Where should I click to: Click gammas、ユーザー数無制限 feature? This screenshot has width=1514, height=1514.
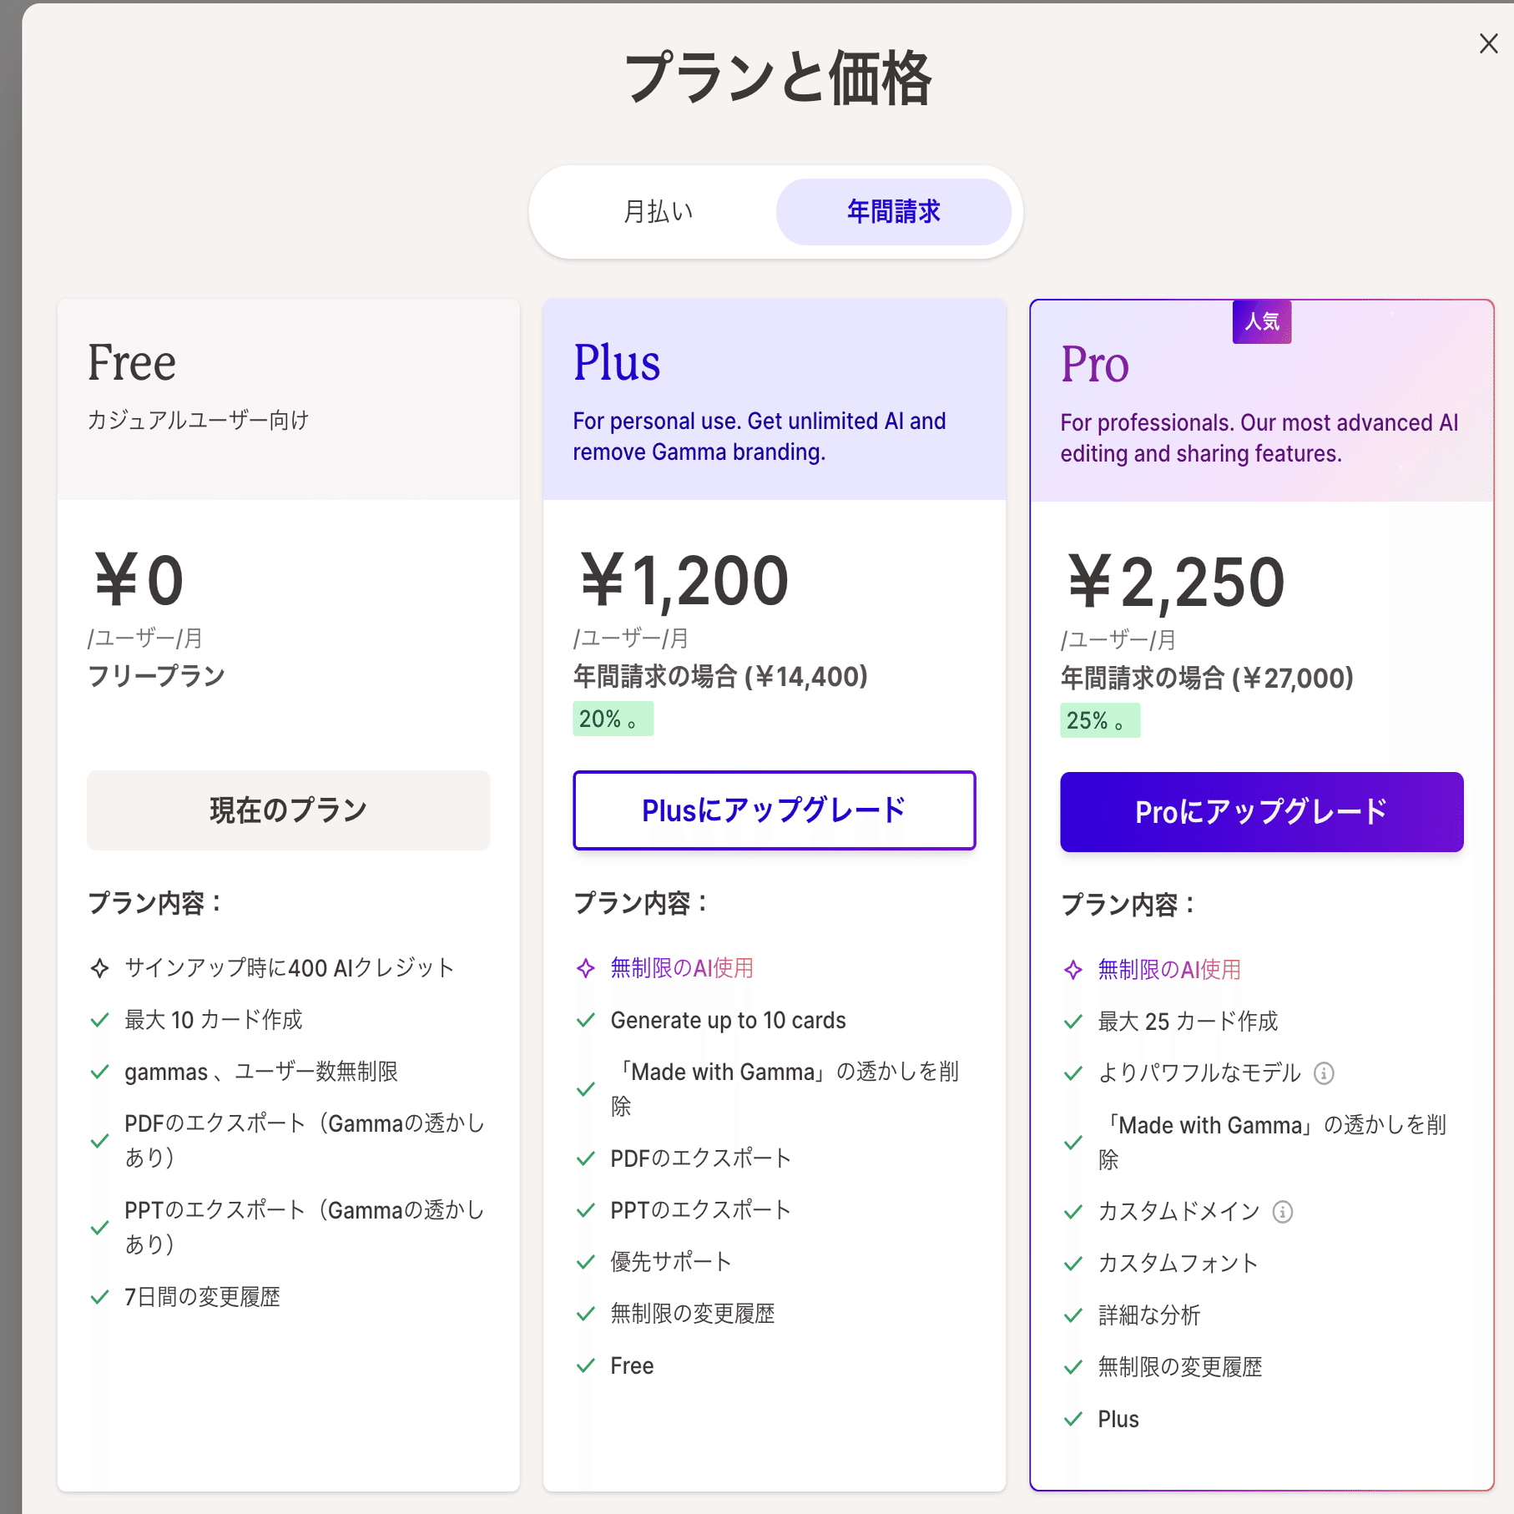click(x=261, y=1072)
